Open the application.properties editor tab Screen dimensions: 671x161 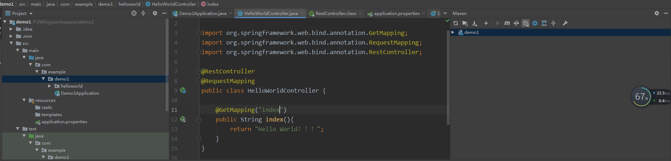click(397, 13)
